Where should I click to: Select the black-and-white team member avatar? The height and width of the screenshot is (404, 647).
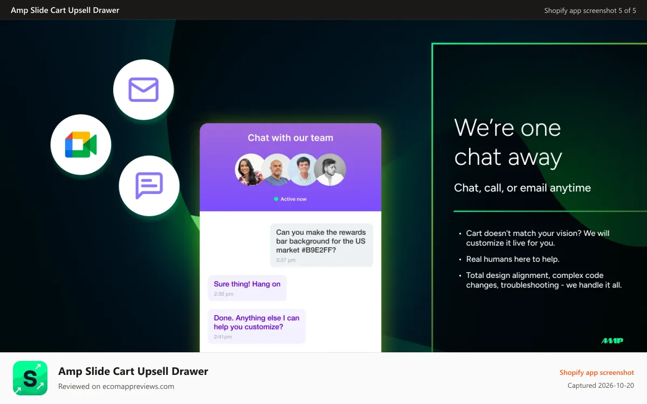pyautogui.click(x=330, y=170)
